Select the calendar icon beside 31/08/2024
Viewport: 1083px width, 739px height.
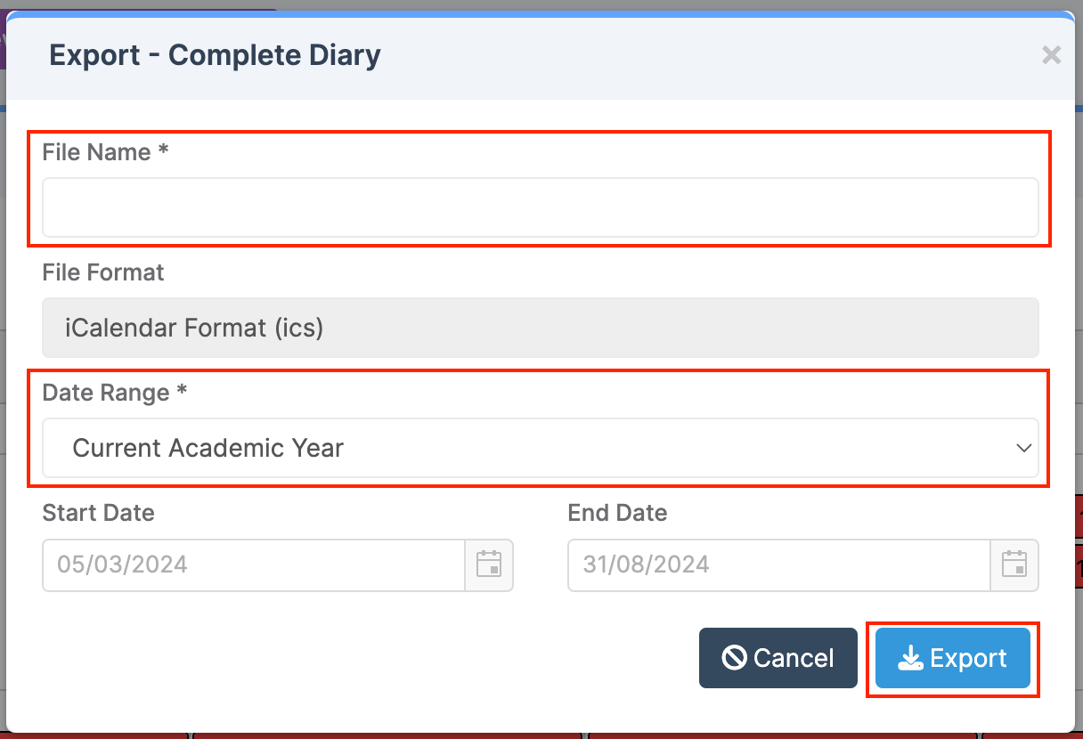(x=1014, y=564)
